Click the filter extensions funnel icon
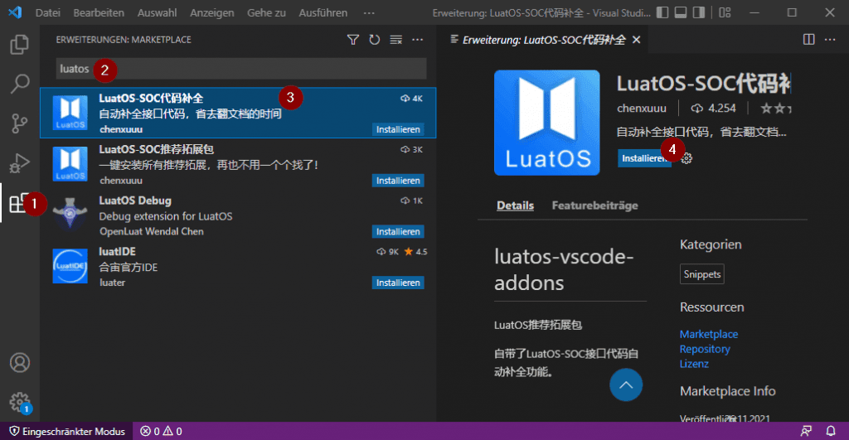 pos(352,40)
